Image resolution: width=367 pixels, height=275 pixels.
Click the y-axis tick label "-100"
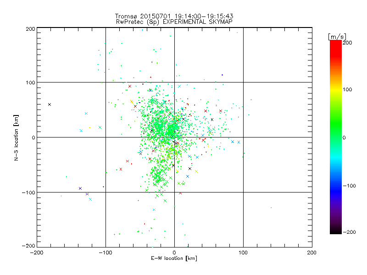click(29, 192)
